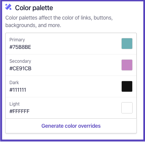The height and width of the screenshot is (142, 145).
Task: Click the "backgrounds, and more." description line
Action: (33, 25)
